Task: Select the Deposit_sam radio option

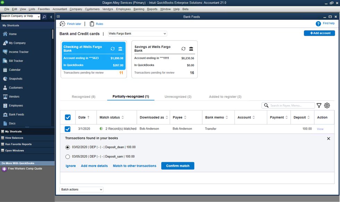Action: click(68, 157)
